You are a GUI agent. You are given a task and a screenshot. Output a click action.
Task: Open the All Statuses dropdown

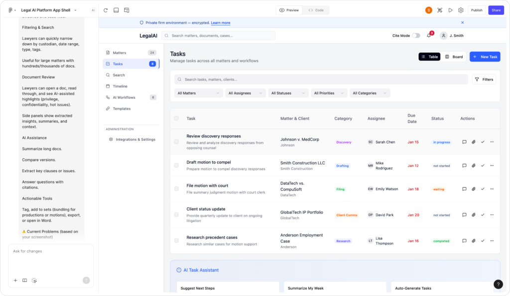pos(288,93)
